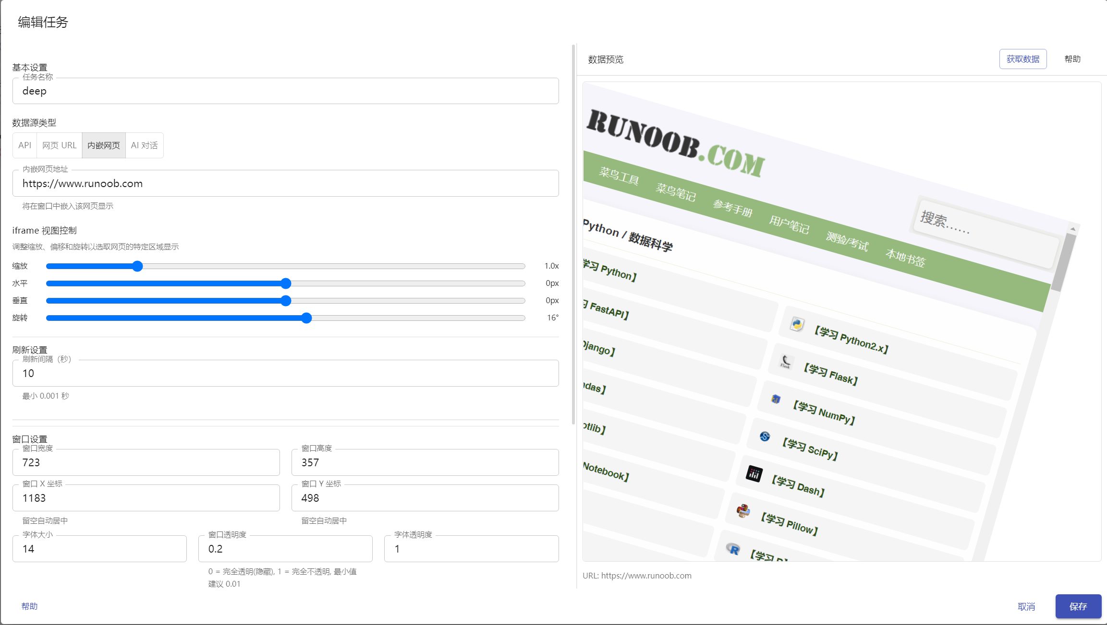1107x625 pixels.
Task: Select the 网页 URL data source tab
Action: (x=60, y=145)
